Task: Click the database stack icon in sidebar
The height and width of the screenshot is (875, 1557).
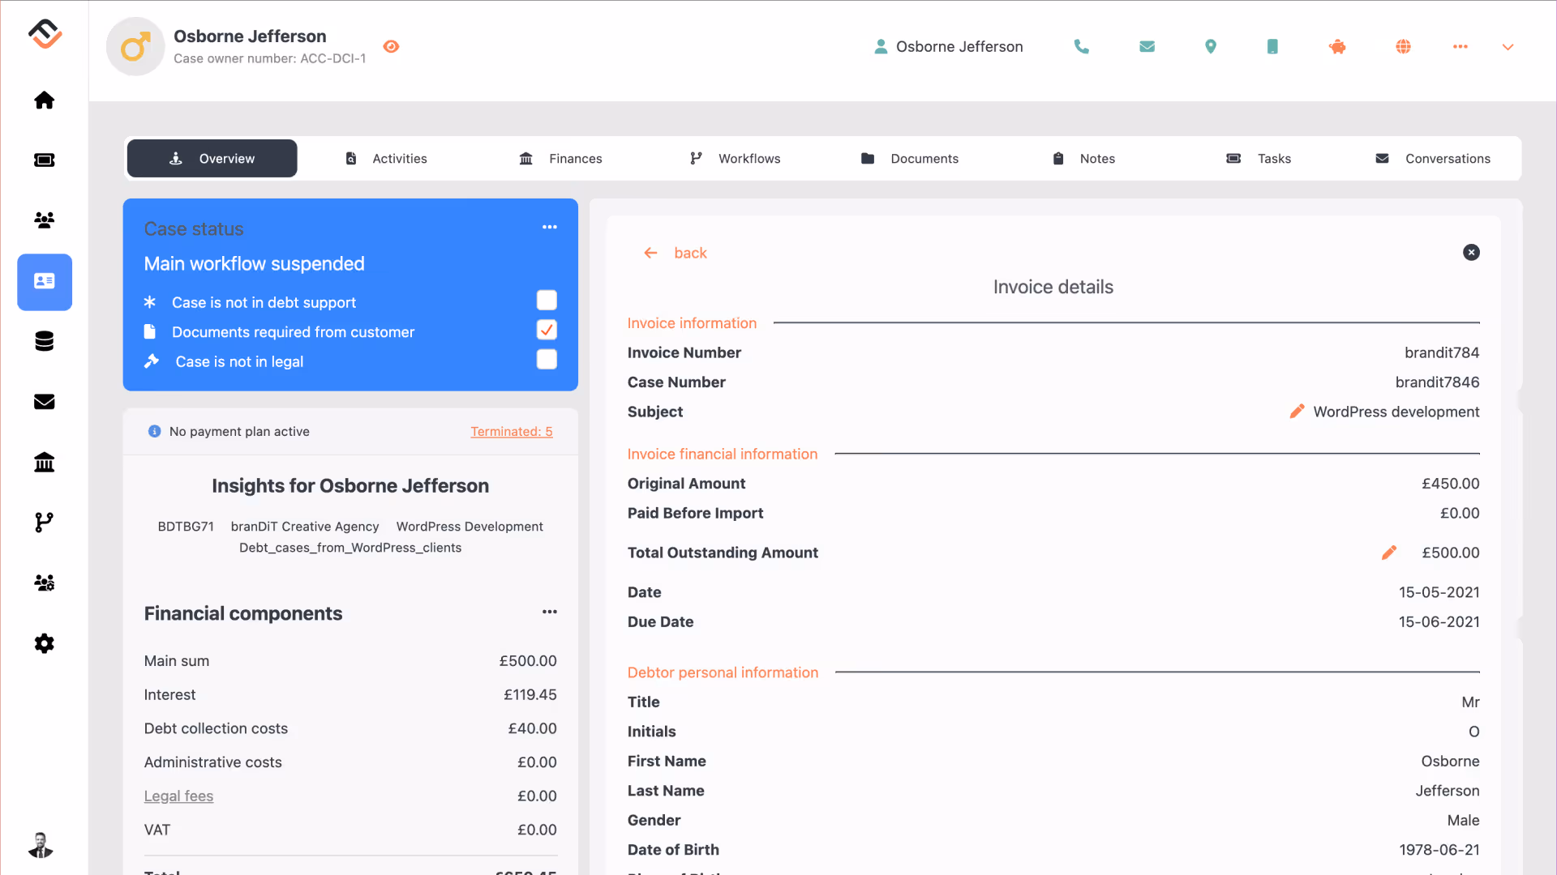Action: click(x=45, y=341)
